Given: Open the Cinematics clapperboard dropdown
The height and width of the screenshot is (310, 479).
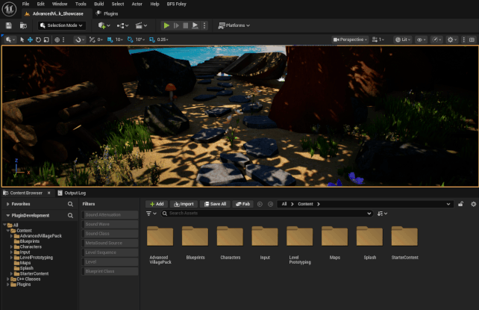Looking at the screenshot, I should [x=141, y=25].
